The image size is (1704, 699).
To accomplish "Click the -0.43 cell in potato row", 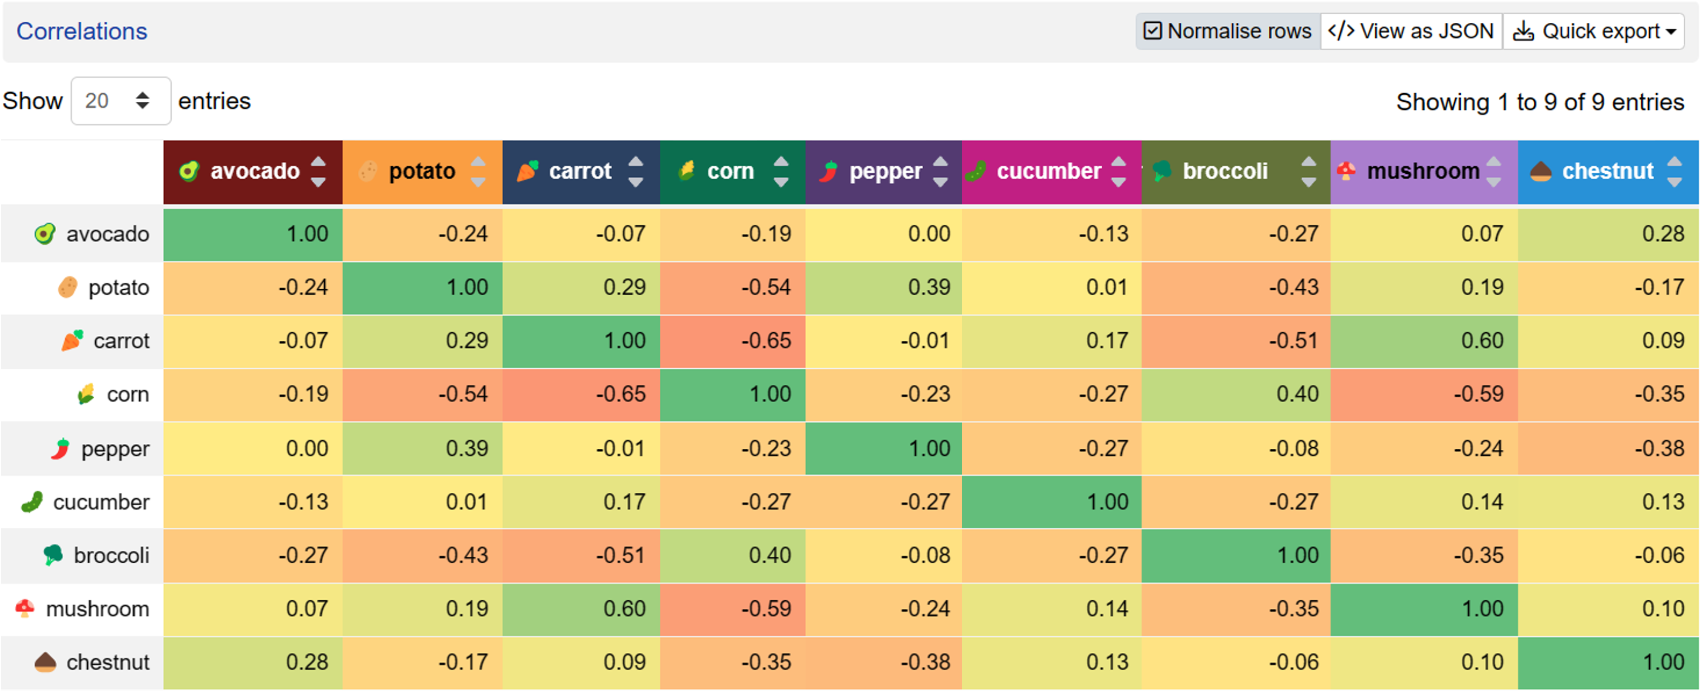I will pos(1236,288).
